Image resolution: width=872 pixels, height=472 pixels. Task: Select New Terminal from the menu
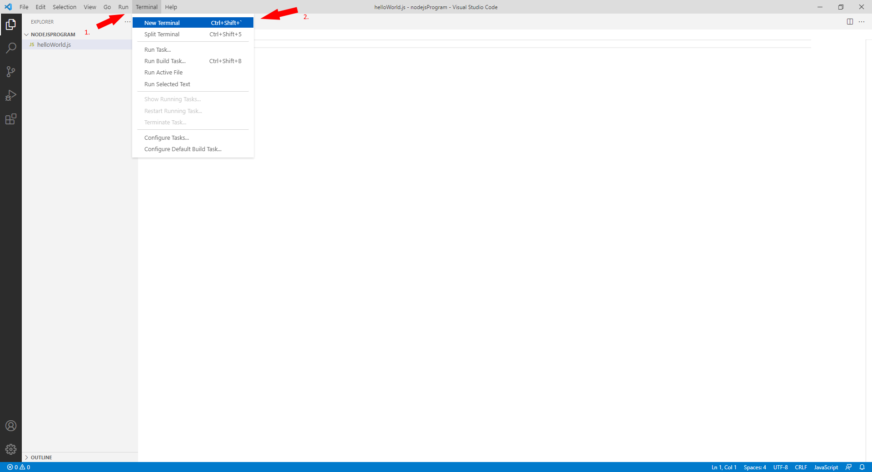click(193, 23)
